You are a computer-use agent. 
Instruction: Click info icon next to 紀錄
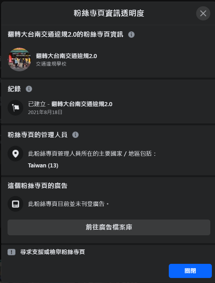click(29, 89)
